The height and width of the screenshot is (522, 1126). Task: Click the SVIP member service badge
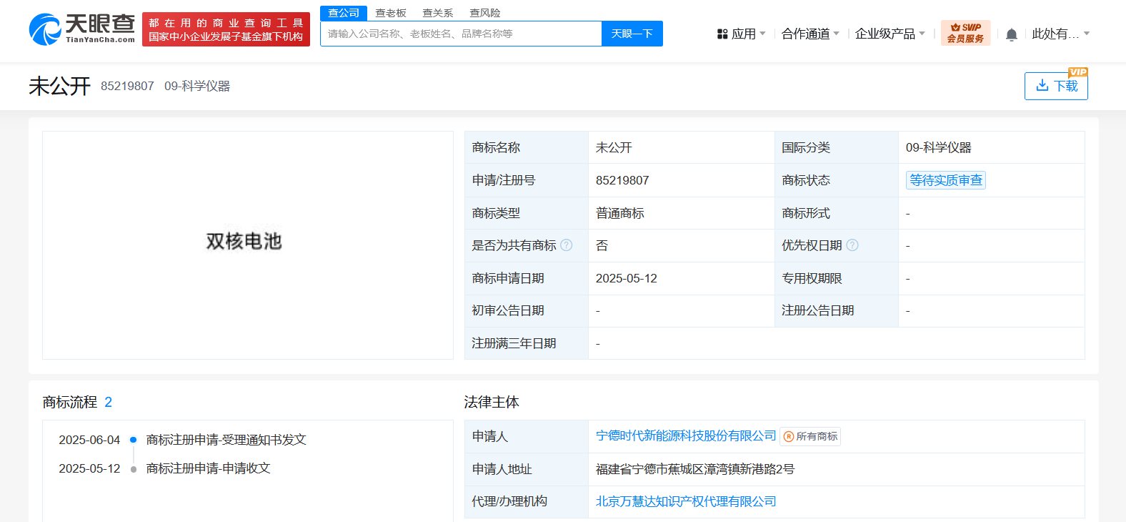pos(965,33)
